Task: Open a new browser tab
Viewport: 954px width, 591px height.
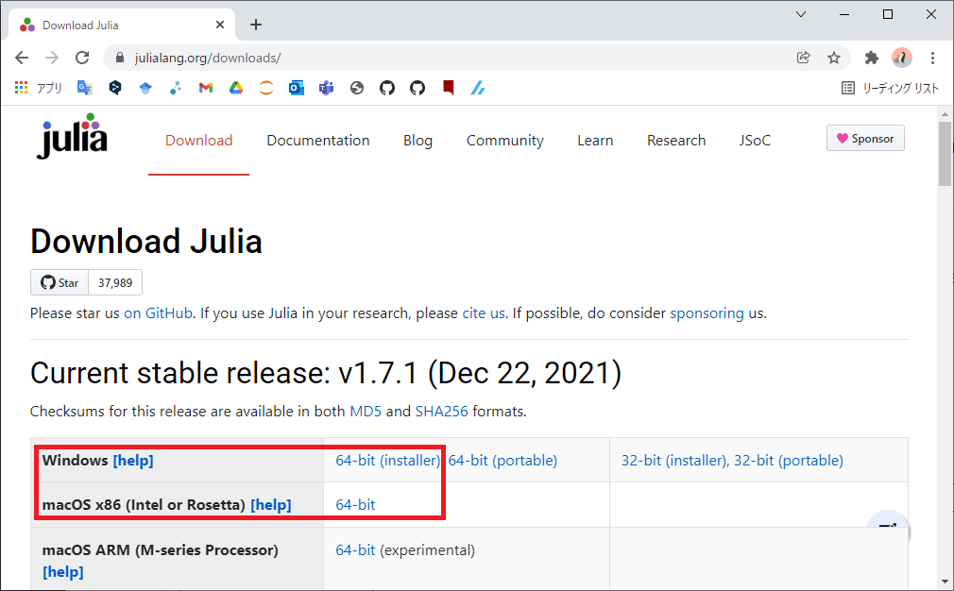Action: point(256,25)
